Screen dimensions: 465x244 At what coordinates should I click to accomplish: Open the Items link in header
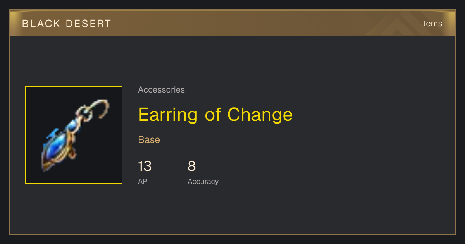[x=431, y=24]
